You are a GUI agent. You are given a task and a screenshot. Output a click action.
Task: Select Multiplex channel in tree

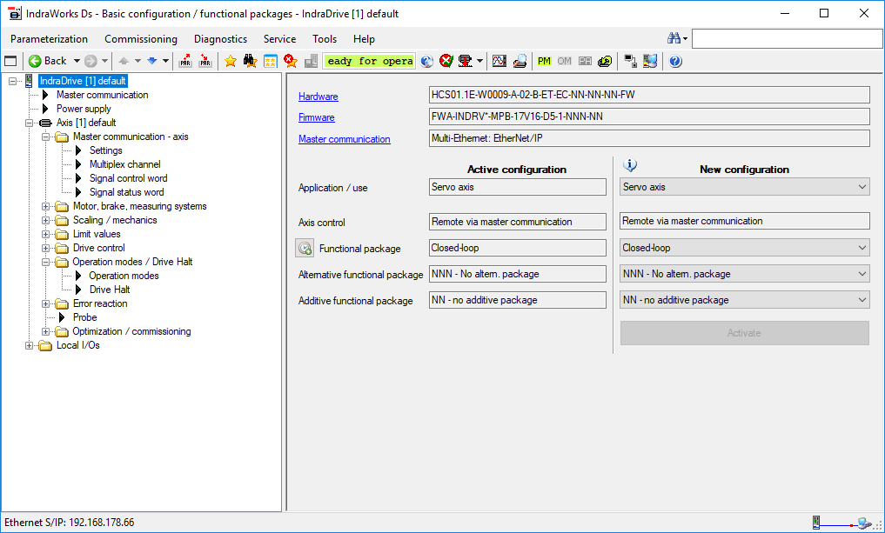[x=124, y=164]
